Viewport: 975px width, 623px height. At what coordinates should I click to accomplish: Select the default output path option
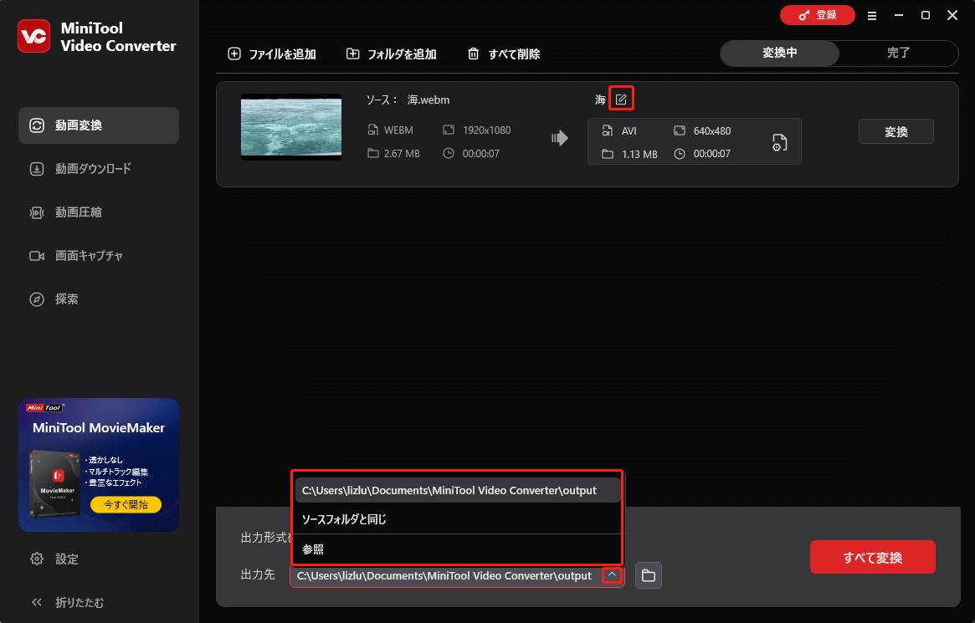458,490
